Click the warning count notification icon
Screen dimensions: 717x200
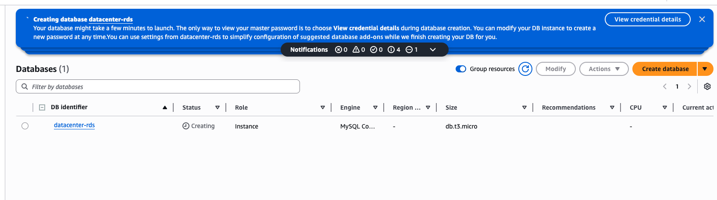tap(356, 50)
